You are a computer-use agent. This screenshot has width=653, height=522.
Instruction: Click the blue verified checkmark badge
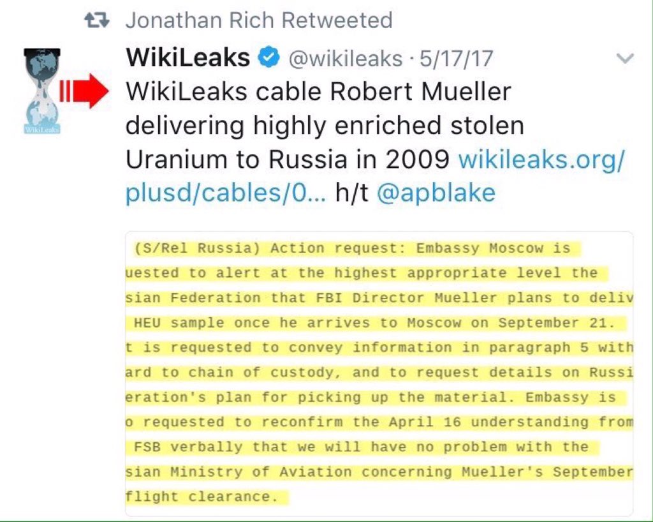pos(268,58)
